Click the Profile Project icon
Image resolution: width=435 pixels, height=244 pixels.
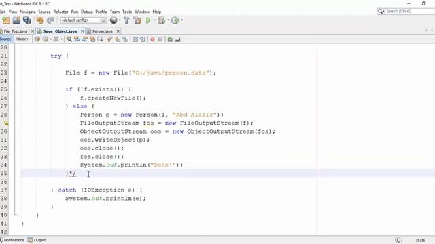(x=175, y=20)
